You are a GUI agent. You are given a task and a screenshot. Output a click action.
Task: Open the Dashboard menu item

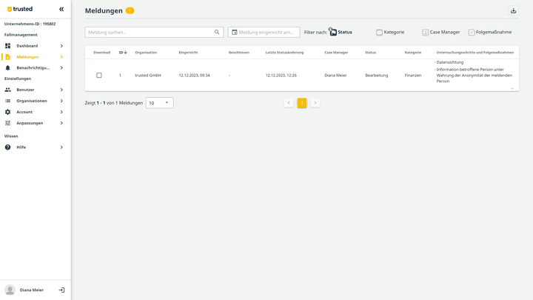[x=27, y=46]
